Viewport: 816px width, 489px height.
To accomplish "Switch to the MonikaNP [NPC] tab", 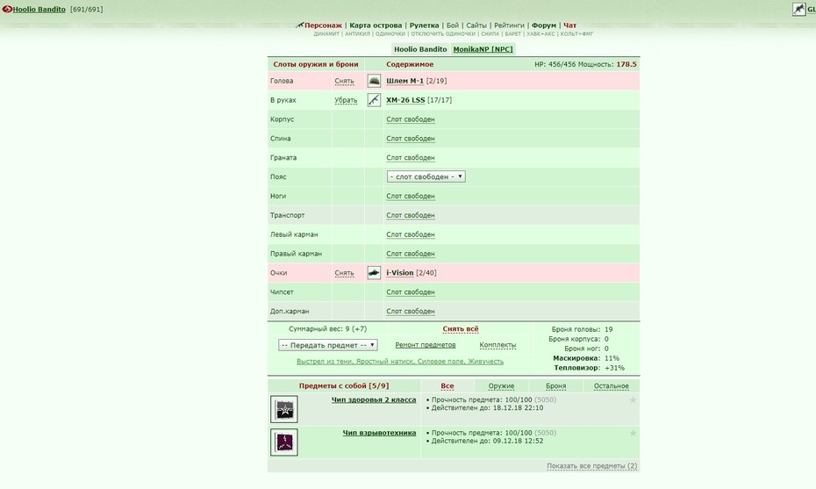I will point(483,49).
